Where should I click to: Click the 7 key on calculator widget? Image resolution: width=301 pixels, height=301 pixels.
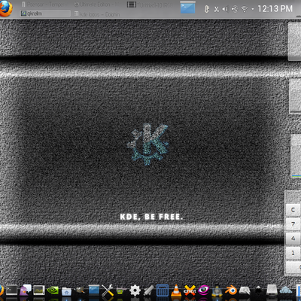[x=293, y=224]
